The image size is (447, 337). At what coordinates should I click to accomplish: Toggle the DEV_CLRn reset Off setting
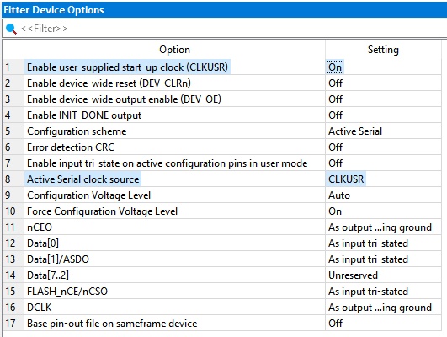point(335,83)
